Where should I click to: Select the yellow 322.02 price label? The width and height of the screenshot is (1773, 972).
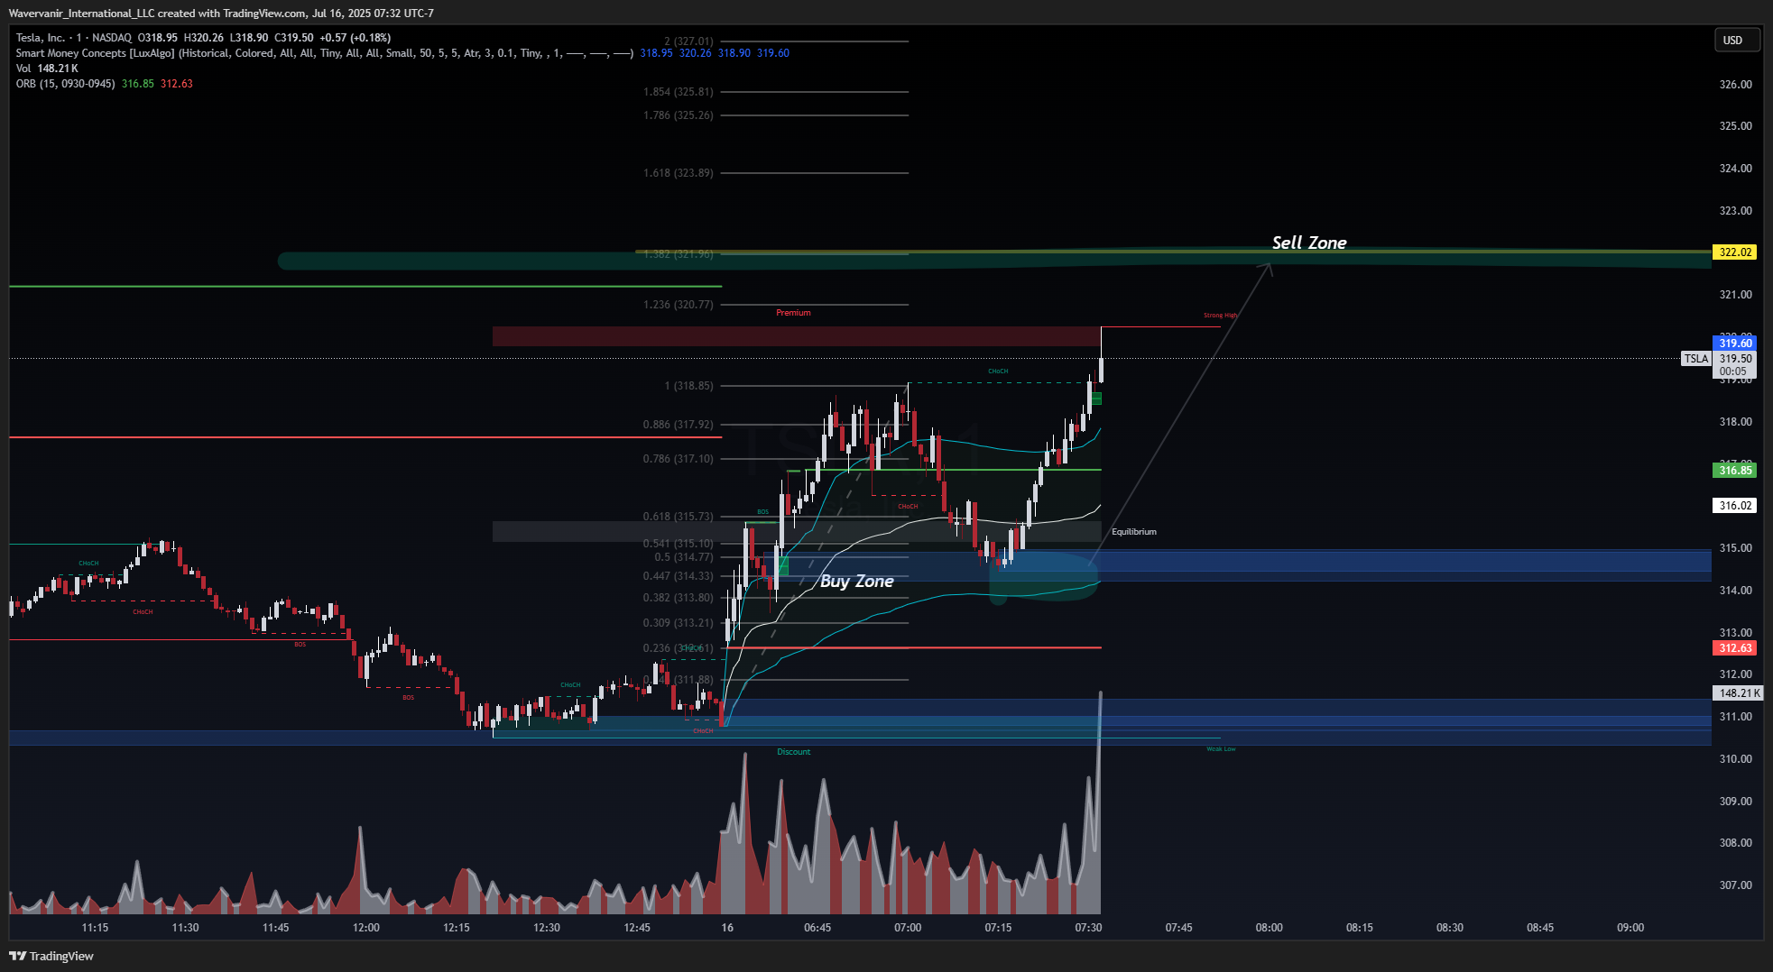1734,252
